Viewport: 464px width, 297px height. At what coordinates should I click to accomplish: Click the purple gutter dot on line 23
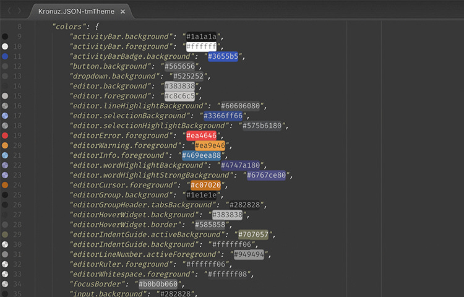tap(5, 175)
